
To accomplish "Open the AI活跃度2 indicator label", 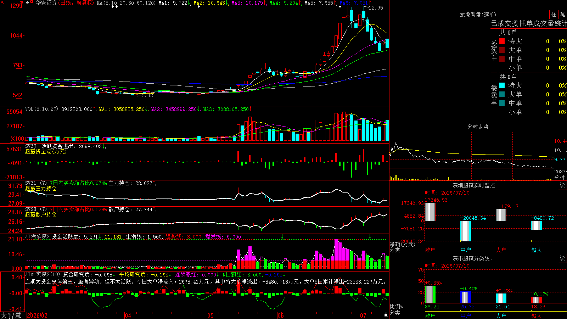I will tap(37, 237).
